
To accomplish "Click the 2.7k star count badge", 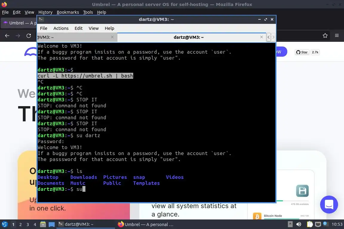I will 315,52.
